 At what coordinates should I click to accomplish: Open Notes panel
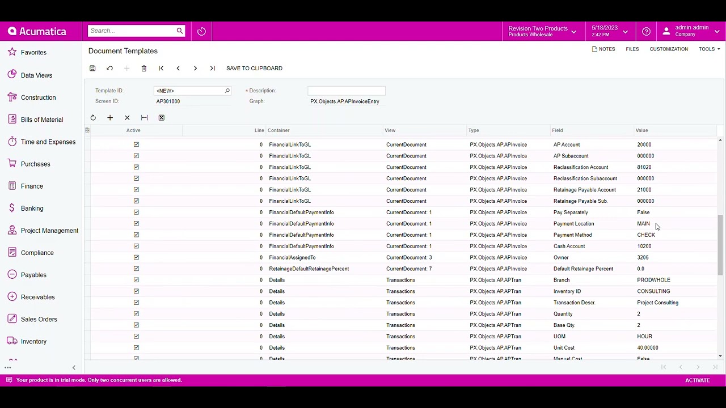(603, 49)
